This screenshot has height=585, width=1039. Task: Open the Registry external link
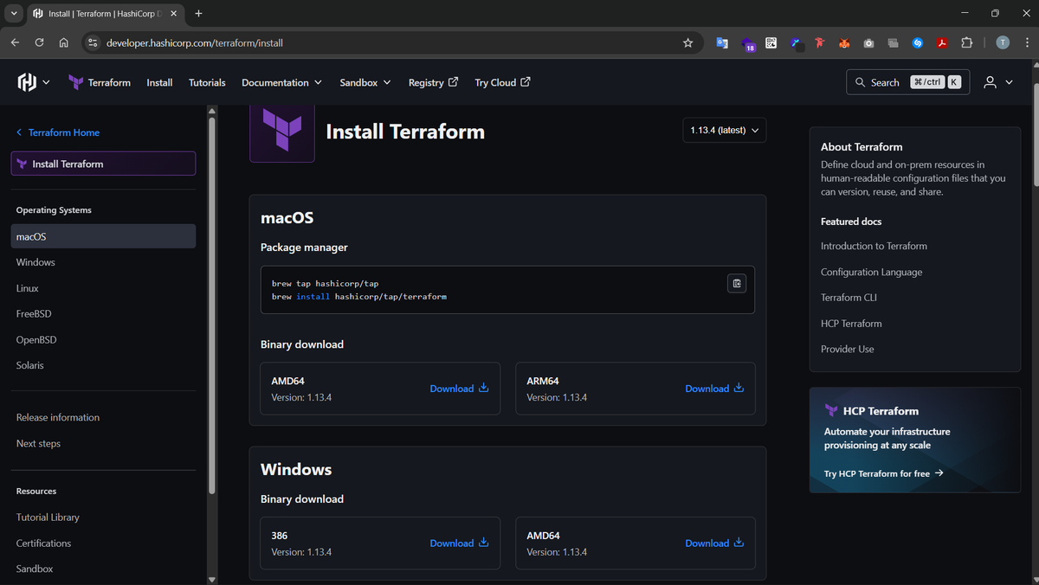(433, 82)
